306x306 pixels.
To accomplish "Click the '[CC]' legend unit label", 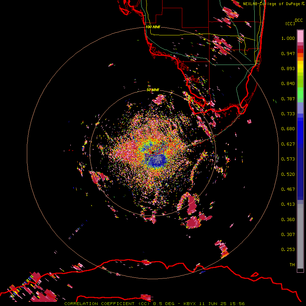I will click(290, 23).
